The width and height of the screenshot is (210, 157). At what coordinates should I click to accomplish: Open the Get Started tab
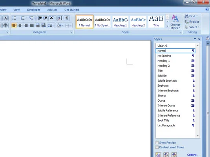(72, 10)
